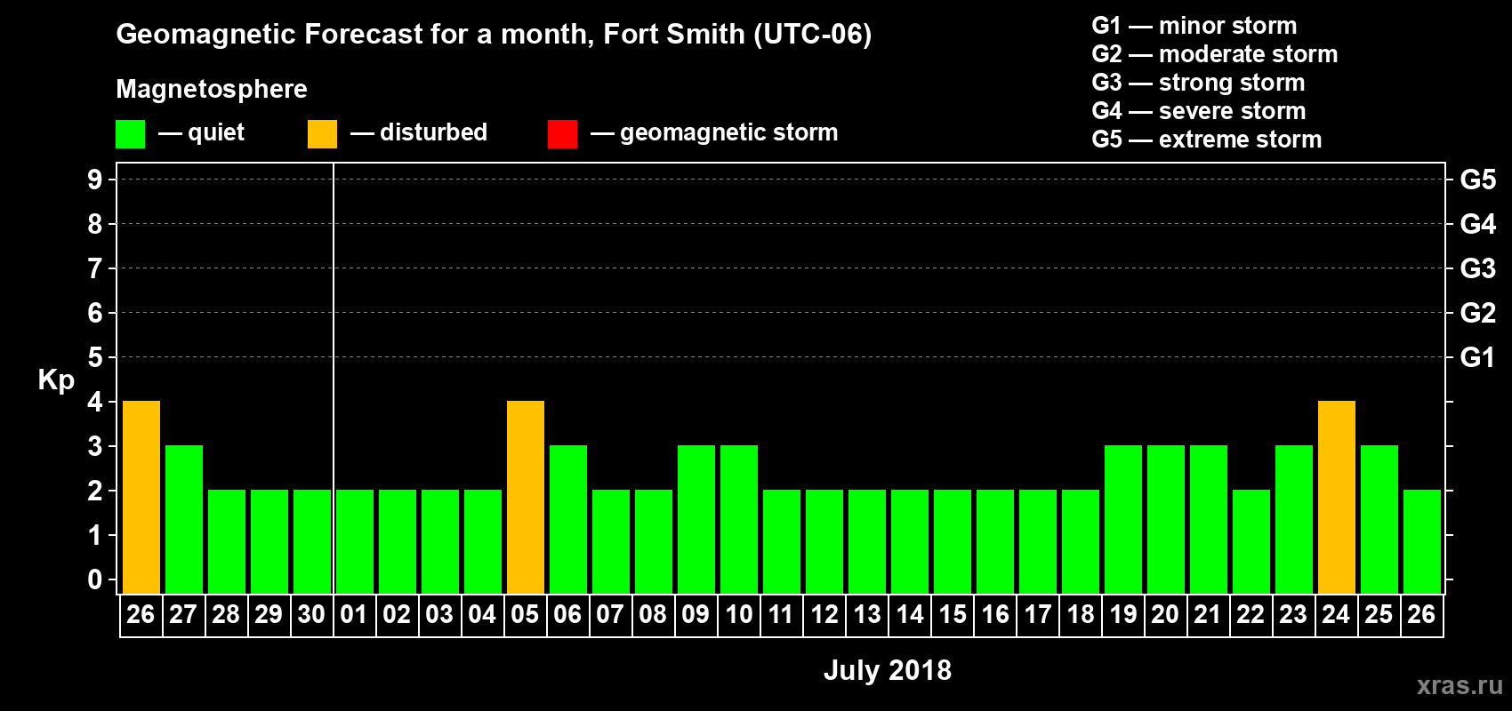Click the July 2018 month label
The height and width of the screenshot is (711, 1512).
tap(888, 670)
